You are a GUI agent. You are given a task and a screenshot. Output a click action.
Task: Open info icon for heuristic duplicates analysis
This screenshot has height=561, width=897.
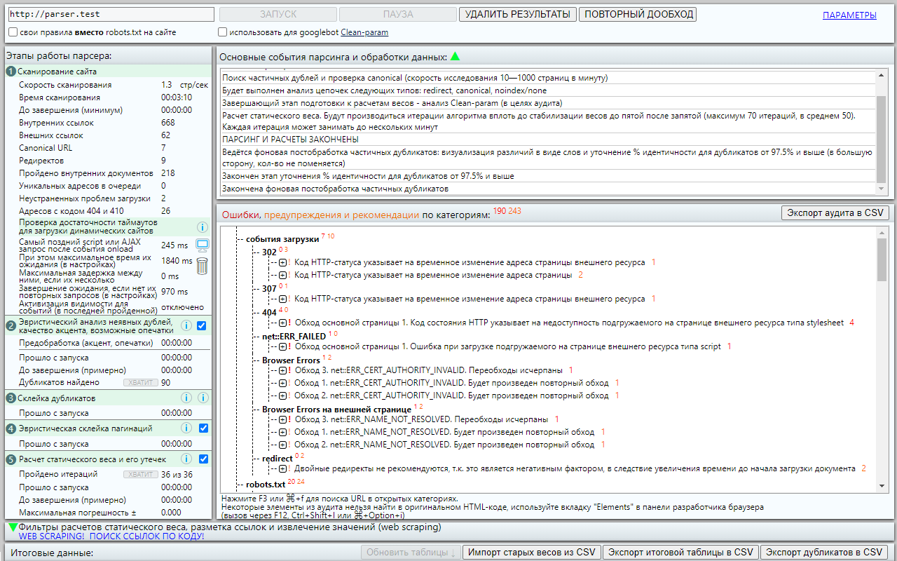pos(186,325)
